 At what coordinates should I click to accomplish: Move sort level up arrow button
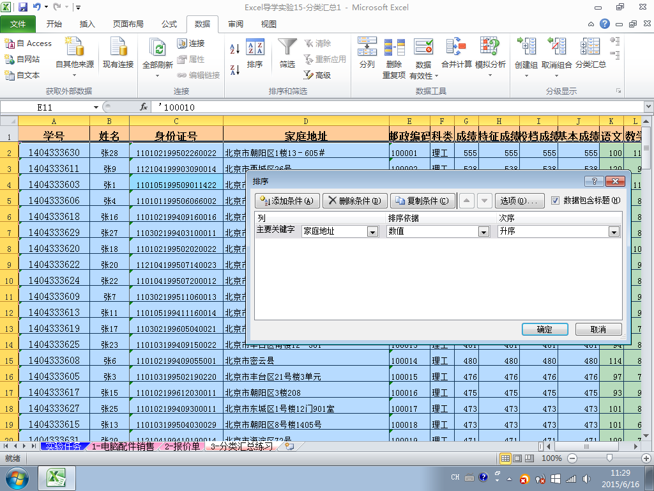[x=467, y=201]
